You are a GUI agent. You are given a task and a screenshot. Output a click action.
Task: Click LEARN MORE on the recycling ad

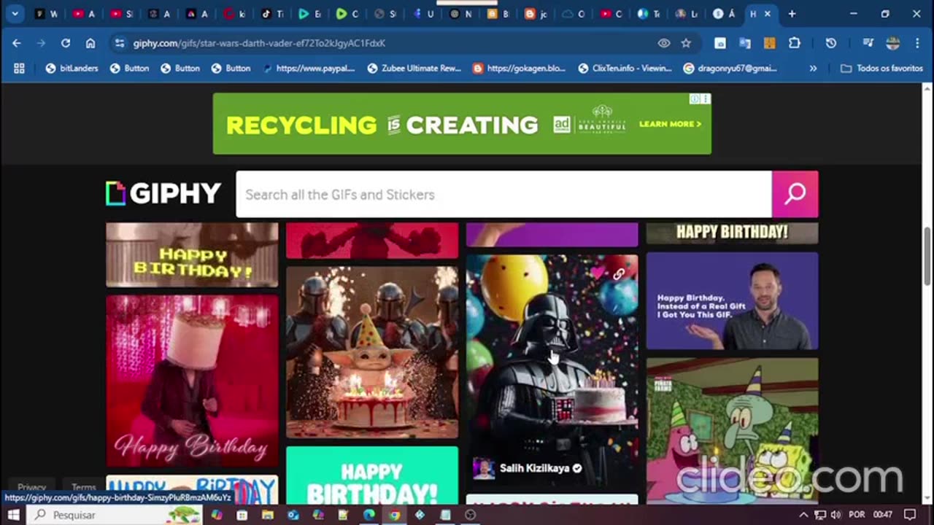[x=670, y=124]
